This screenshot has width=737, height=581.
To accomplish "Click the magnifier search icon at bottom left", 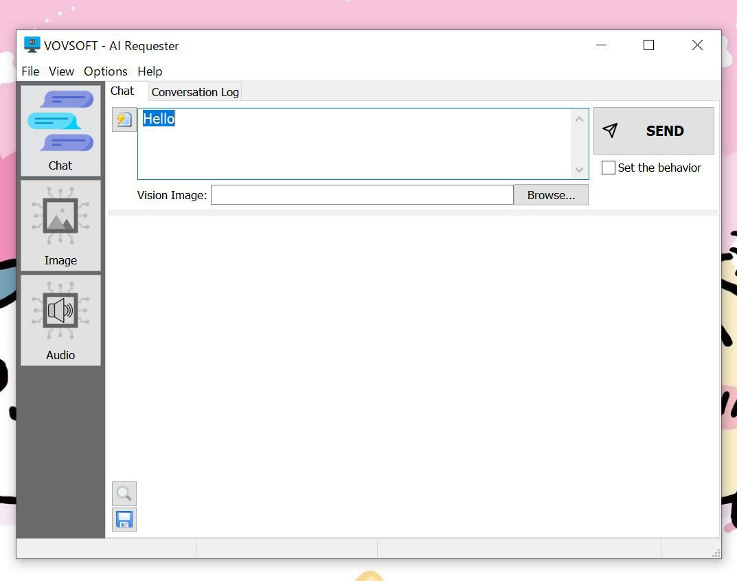I will (124, 493).
